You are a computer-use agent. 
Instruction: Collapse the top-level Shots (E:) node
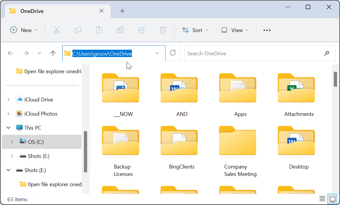(9, 170)
